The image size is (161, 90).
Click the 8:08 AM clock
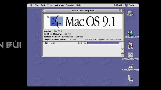point(118,5)
